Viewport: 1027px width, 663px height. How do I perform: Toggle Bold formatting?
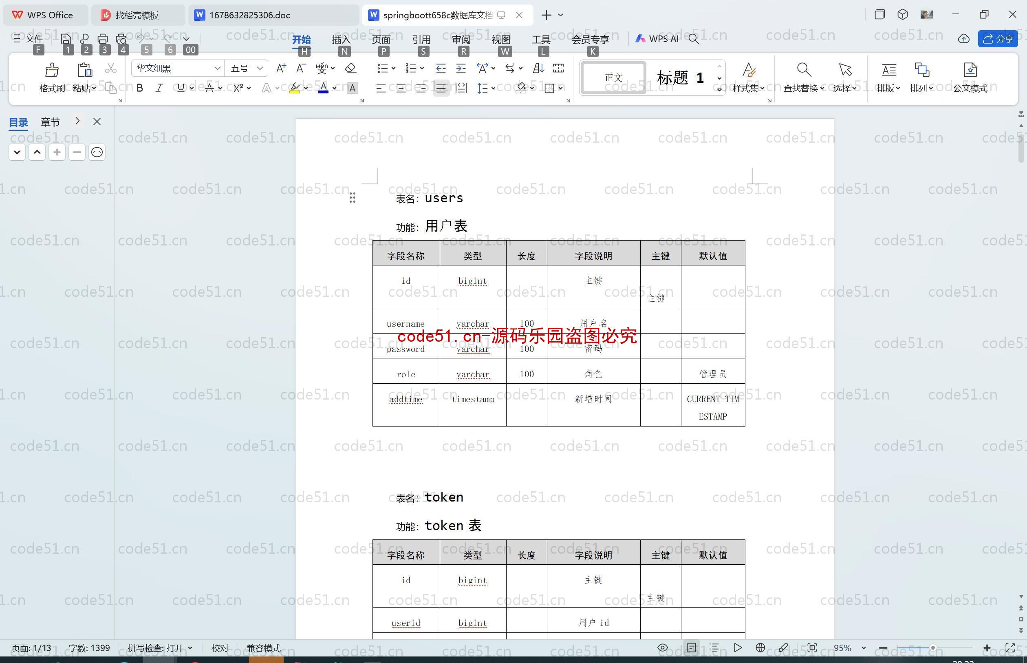click(x=139, y=88)
